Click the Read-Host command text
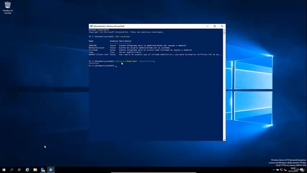This screenshot has width=307, height=173. point(132,61)
